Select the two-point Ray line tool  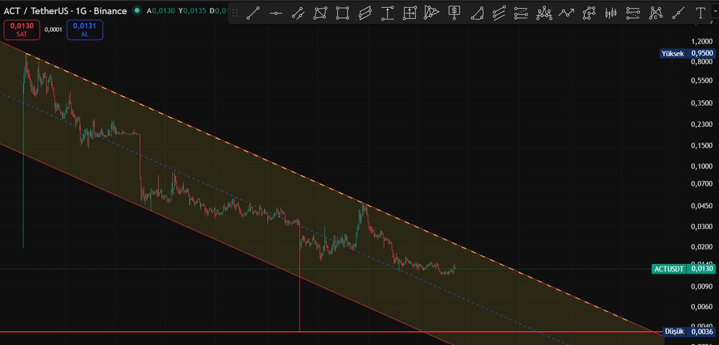[678, 13]
